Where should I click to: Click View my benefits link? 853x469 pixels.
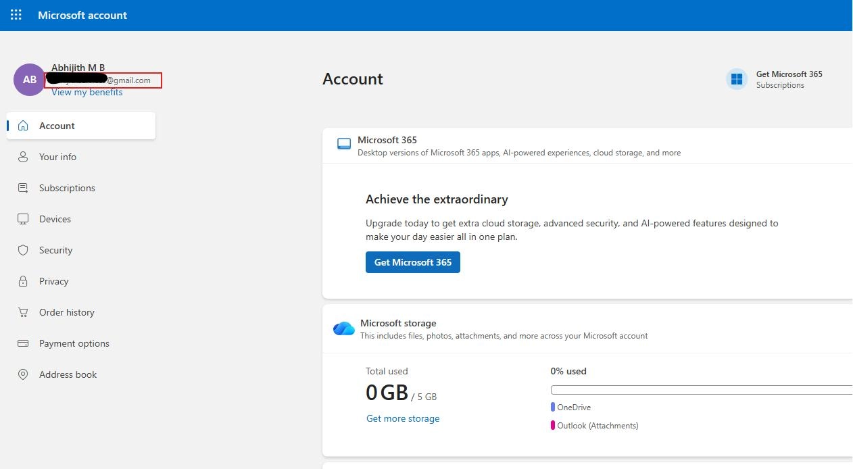tap(87, 92)
